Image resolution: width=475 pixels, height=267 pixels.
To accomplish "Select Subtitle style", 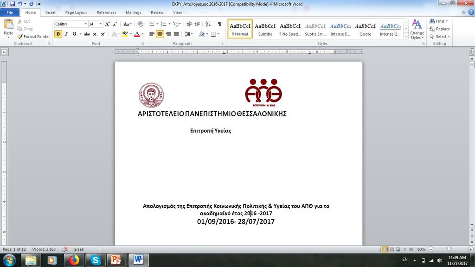I will (x=265, y=29).
